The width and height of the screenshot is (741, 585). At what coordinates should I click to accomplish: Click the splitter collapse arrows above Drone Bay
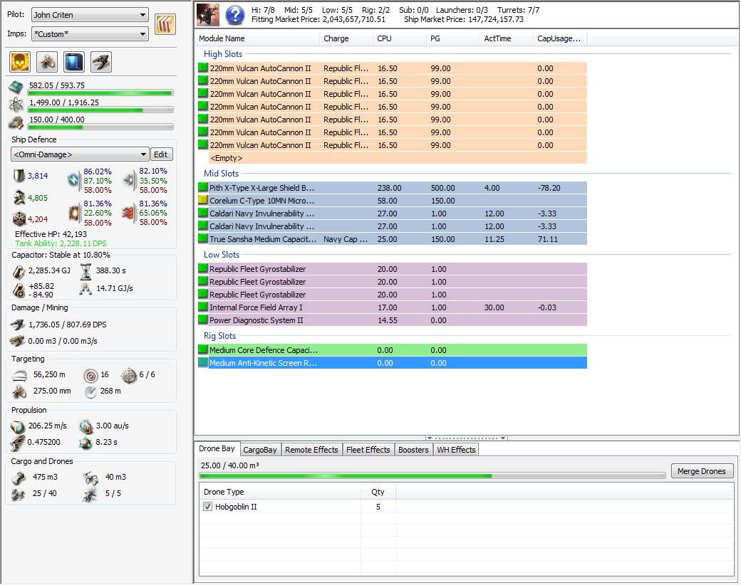tap(466, 438)
